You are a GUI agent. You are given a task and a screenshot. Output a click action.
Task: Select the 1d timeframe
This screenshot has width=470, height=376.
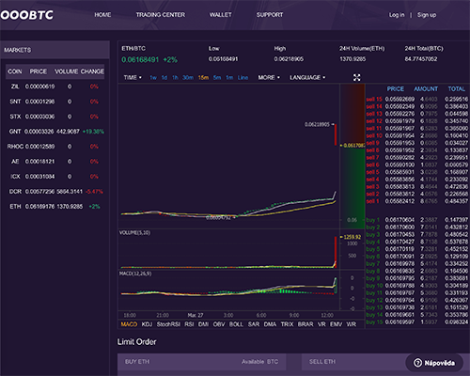pyautogui.click(x=164, y=77)
